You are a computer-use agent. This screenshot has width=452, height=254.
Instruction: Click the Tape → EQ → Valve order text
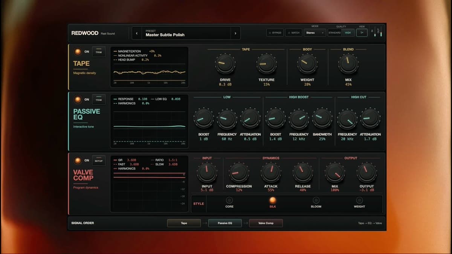pyautogui.click(x=370, y=223)
